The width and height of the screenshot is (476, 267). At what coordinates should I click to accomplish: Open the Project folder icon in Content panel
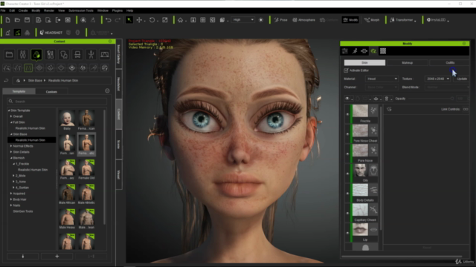coord(9,54)
